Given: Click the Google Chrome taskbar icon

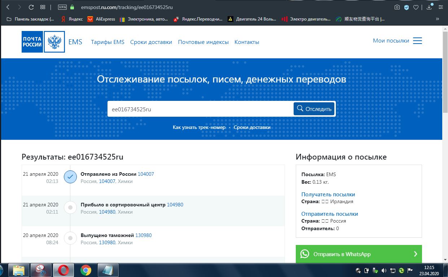Looking at the screenshot, I should tap(85, 270).
